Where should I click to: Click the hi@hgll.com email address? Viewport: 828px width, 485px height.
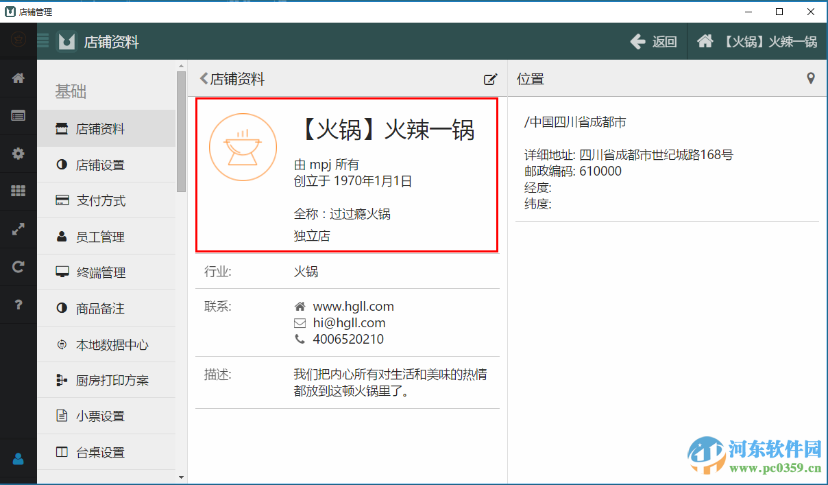pyautogui.click(x=351, y=322)
